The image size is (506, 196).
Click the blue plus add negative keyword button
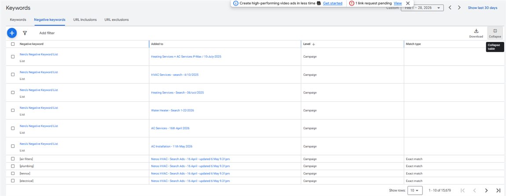12,33
